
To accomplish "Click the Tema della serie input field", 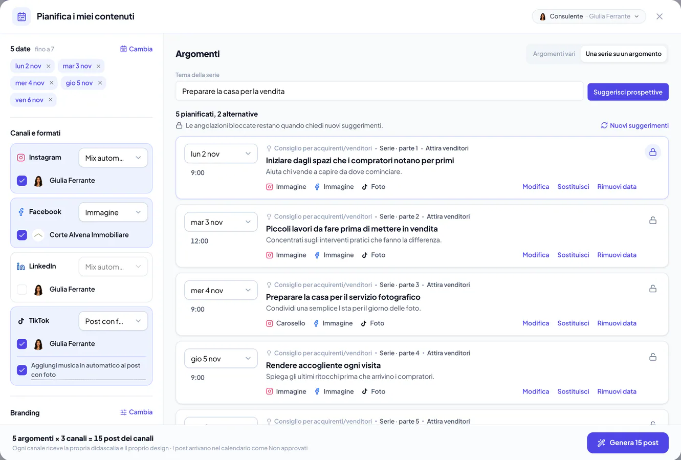I will [379, 91].
